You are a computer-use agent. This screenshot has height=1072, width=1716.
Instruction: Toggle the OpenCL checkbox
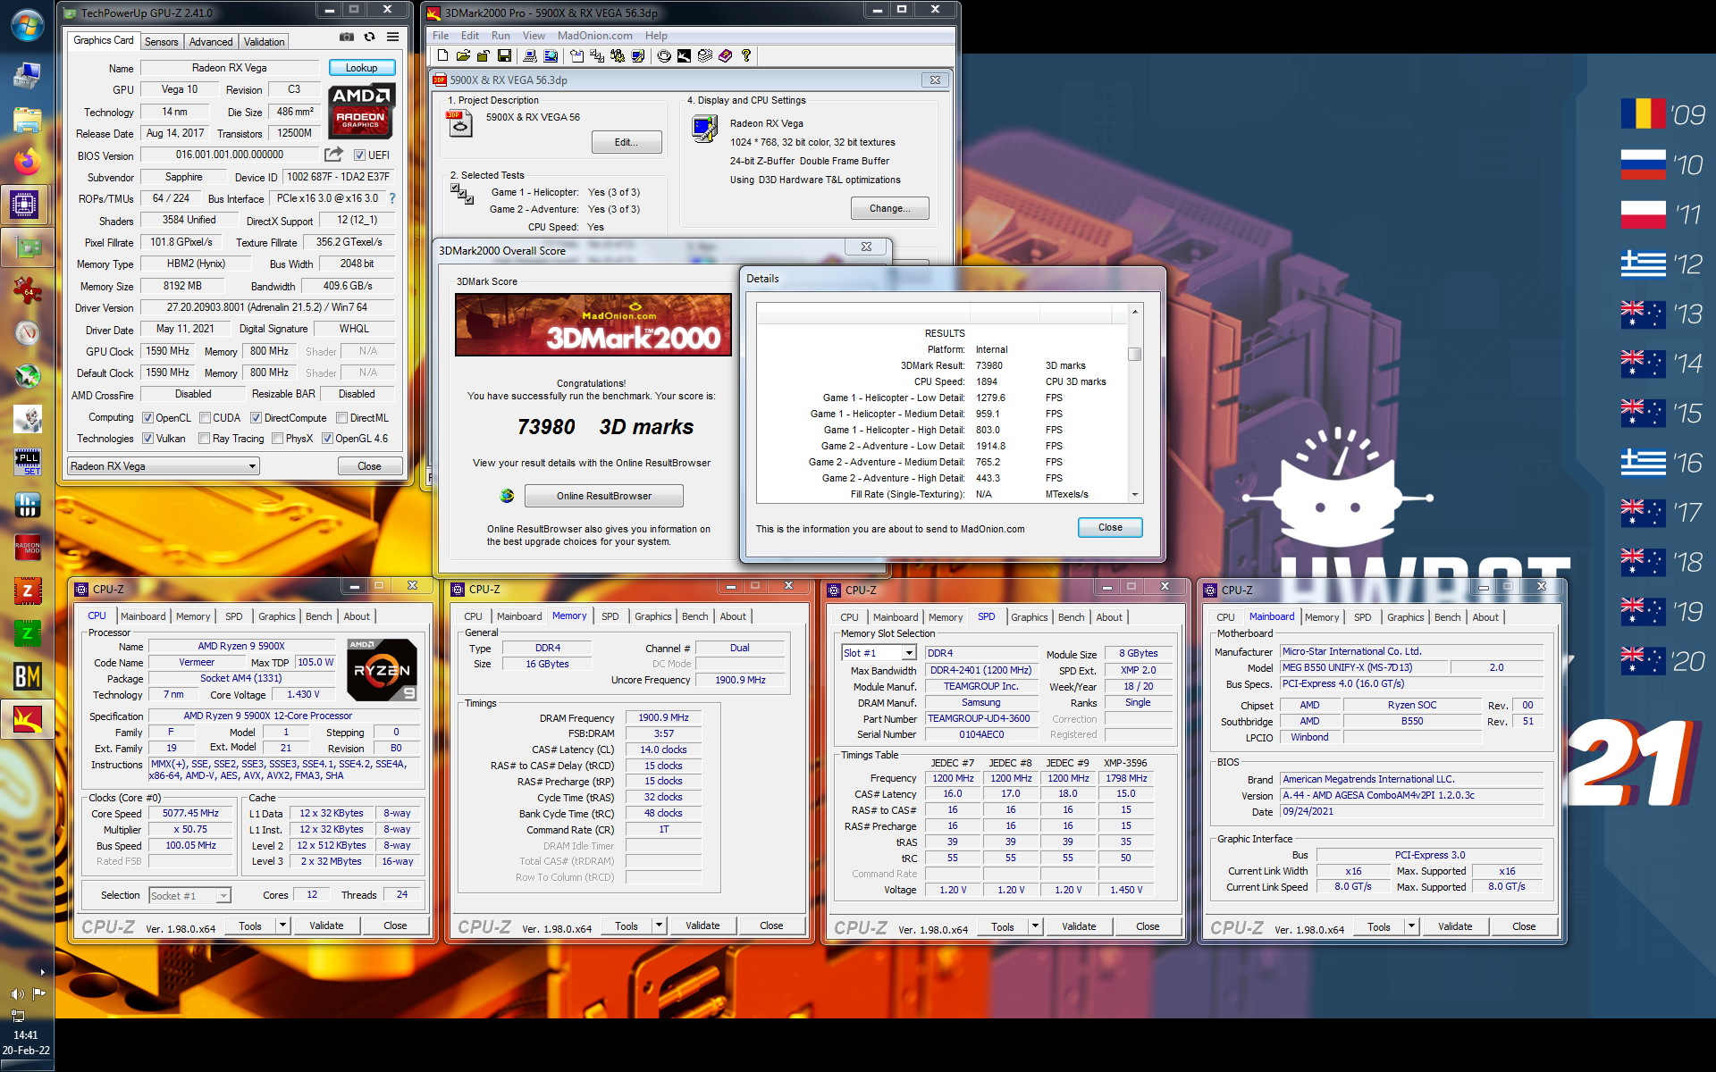coord(148,418)
